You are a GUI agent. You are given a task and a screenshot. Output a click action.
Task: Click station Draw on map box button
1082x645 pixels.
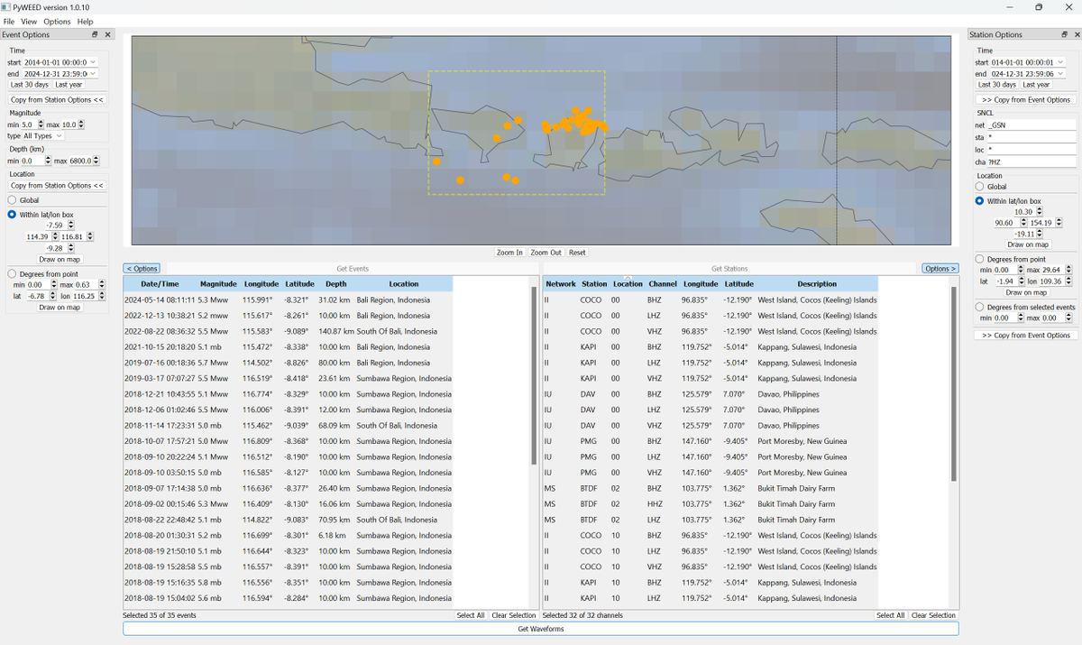(x=1028, y=244)
